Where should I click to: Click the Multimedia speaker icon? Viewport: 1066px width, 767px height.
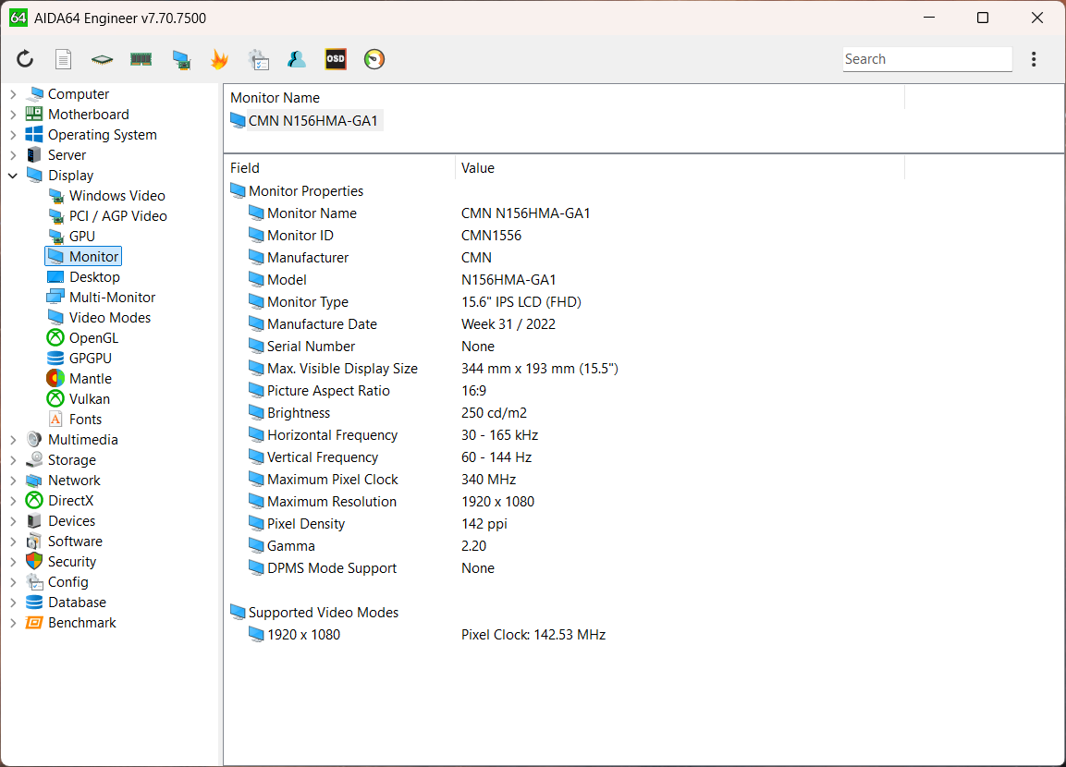click(x=34, y=440)
